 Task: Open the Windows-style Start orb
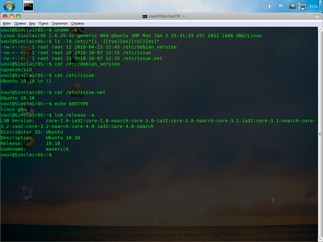tap(9, 6)
